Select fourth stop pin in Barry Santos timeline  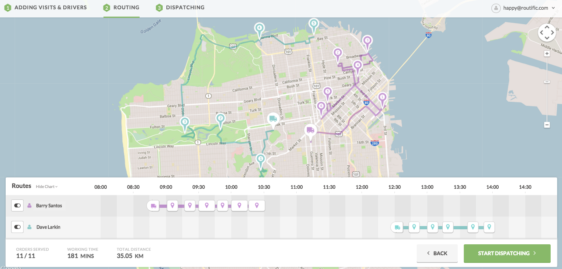pyautogui.click(x=222, y=206)
